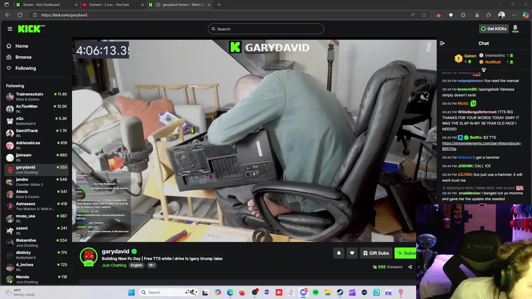The image size is (532, 299).
Task: Click the WillieBangaReformed username in chat
Action: click(x=477, y=112)
